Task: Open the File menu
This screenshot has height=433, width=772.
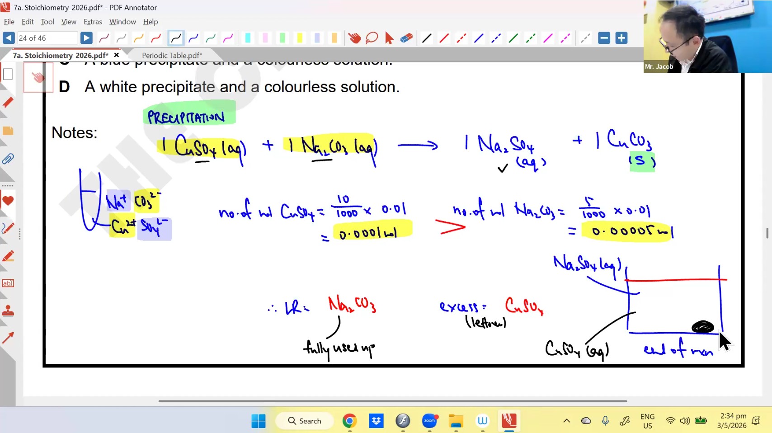Action: point(9,22)
